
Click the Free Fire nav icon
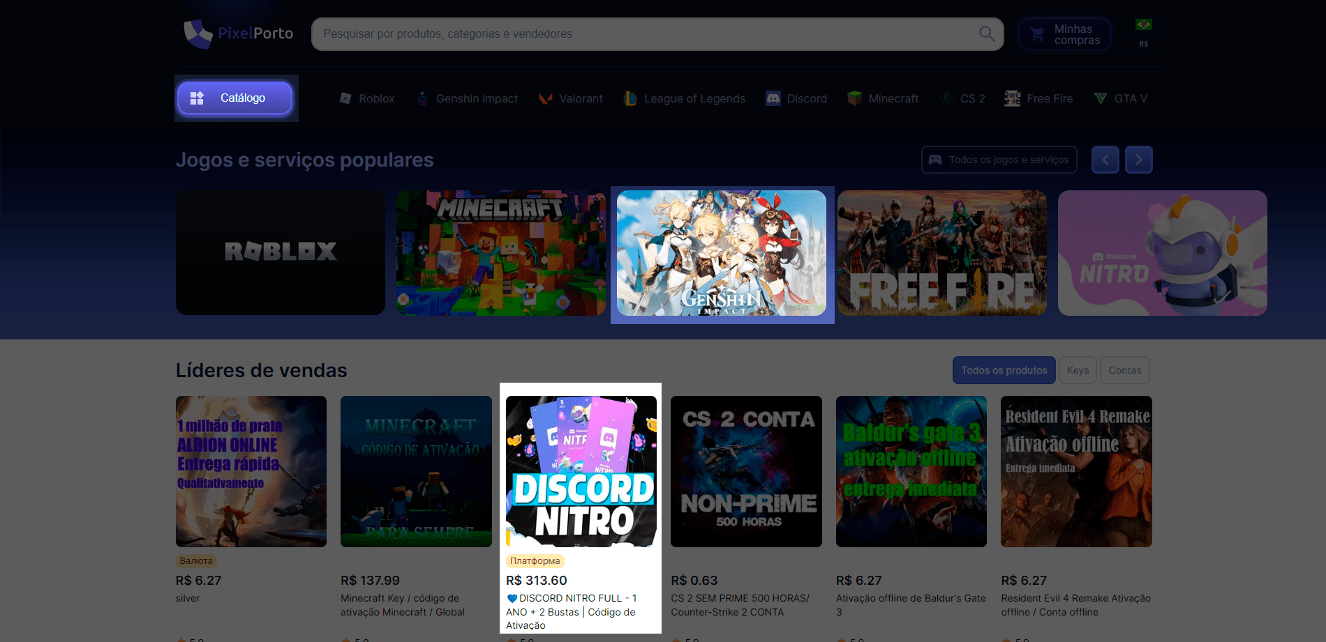click(x=1013, y=99)
